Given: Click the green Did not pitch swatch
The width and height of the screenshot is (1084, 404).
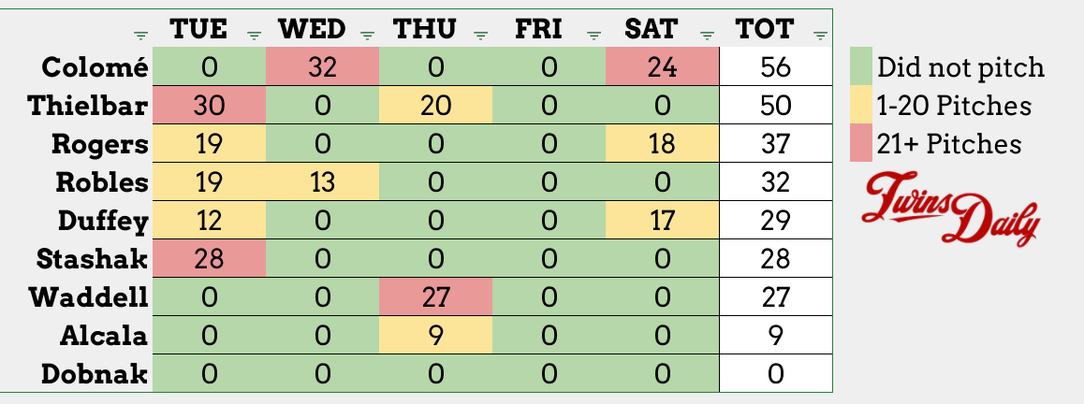Looking at the screenshot, I should tap(860, 67).
